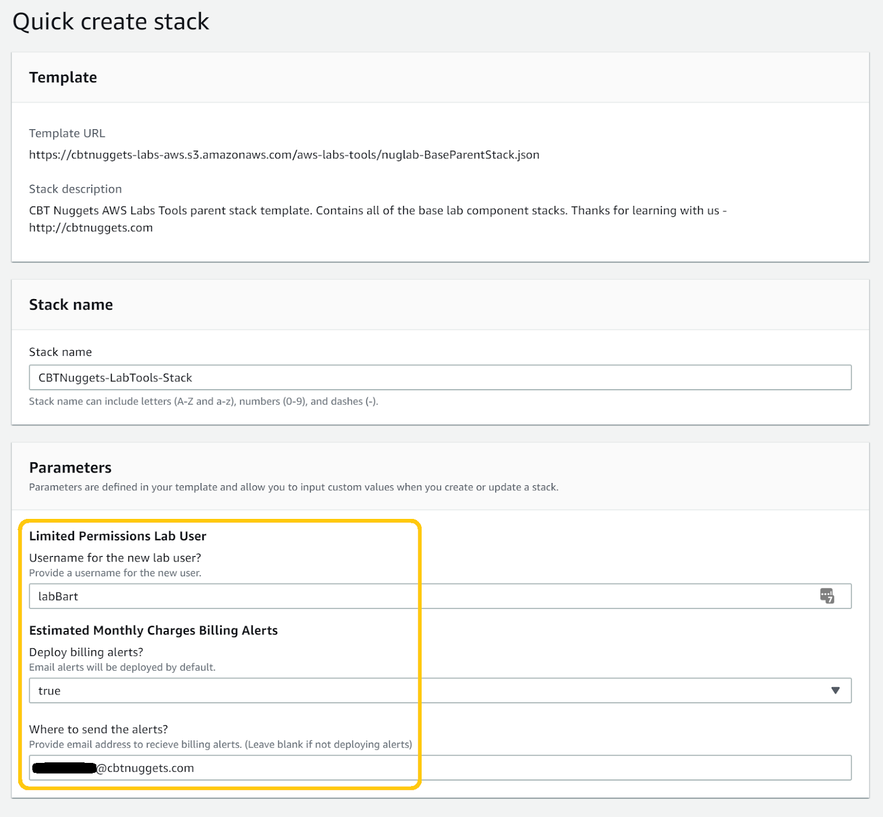
Task: Click the Template section heading
Action: point(63,77)
